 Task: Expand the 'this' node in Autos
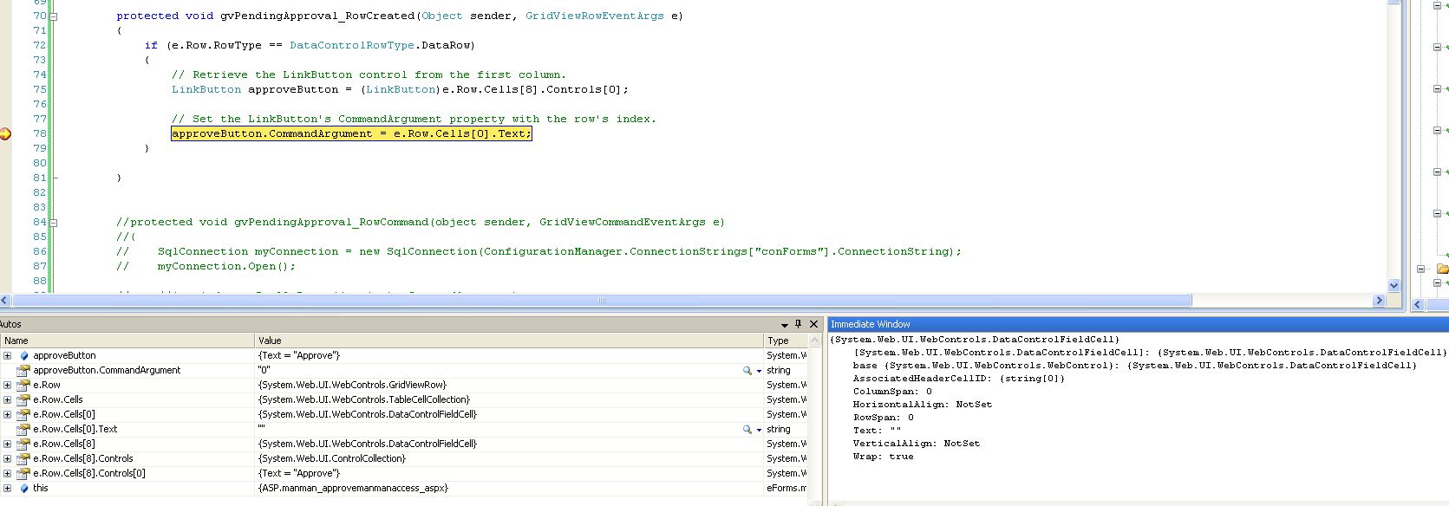(8, 488)
